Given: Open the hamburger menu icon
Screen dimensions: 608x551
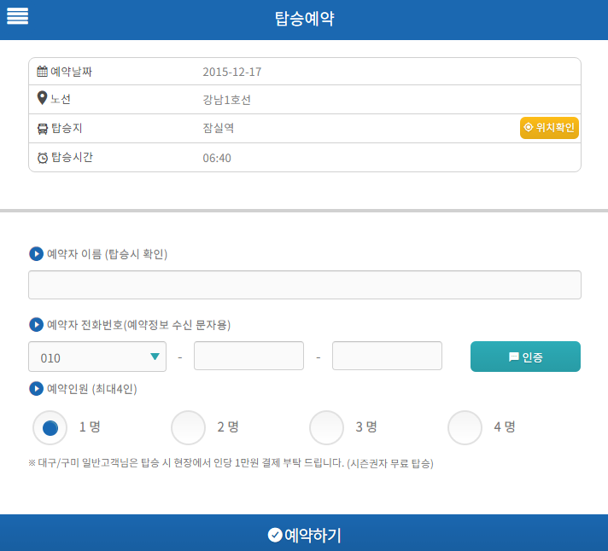Looking at the screenshot, I should 17,16.
